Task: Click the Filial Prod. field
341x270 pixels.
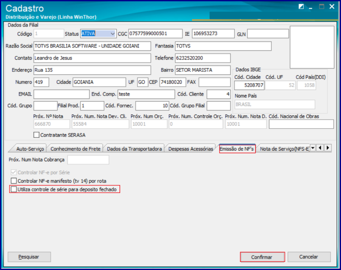Action: pos(92,106)
